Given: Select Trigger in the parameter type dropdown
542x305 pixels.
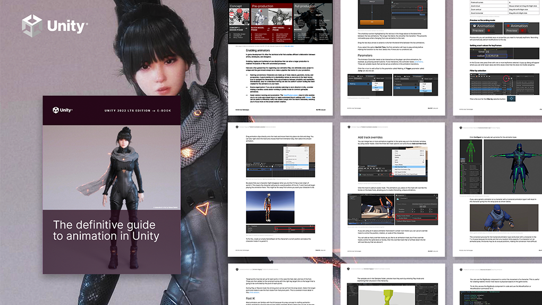Looking at the screenshot, I should (426, 91).
